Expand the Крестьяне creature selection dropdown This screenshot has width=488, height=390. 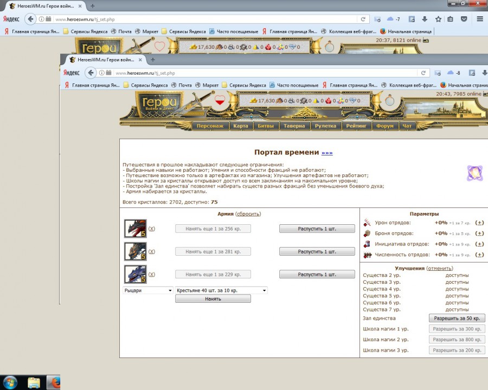click(x=221, y=290)
